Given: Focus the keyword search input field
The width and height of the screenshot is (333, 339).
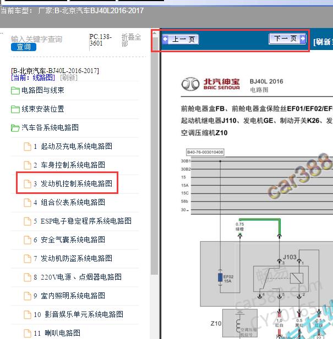Looking at the screenshot, I should 36,39.
